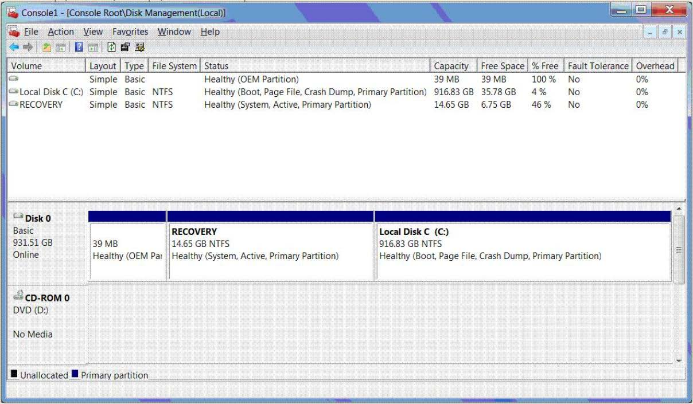The height and width of the screenshot is (404, 693).
Task: Click the Local Disk C: volume icon in list
Action: point(14,92)
